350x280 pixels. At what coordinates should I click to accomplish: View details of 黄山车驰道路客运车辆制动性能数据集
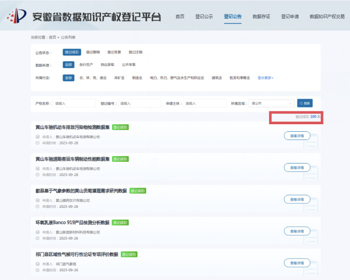click(297, 168)
